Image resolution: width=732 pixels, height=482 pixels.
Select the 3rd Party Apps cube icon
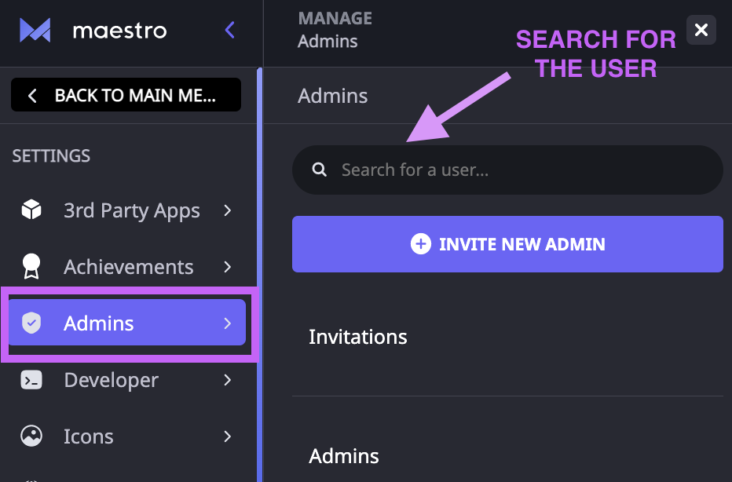pyautogui.click(x=31, y=210)
